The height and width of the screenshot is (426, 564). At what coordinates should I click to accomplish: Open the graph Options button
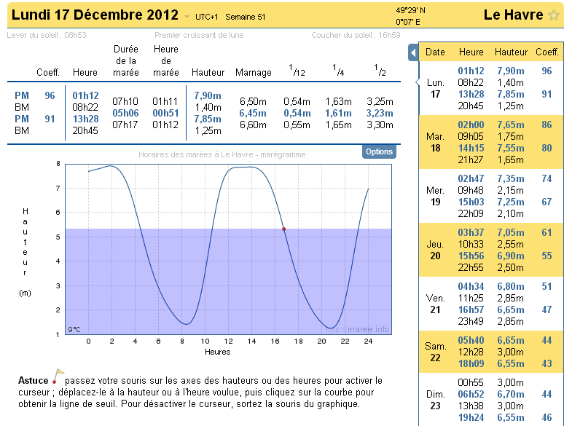point(379,151)
